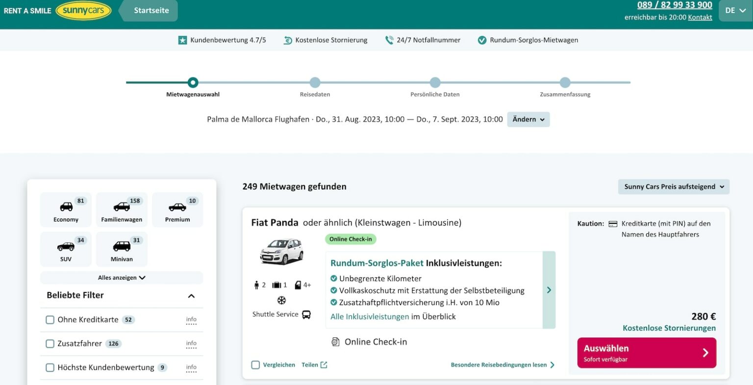753x385 pixels.
Task: Select the Economy car category icon
Action: [x=66, y=207]
